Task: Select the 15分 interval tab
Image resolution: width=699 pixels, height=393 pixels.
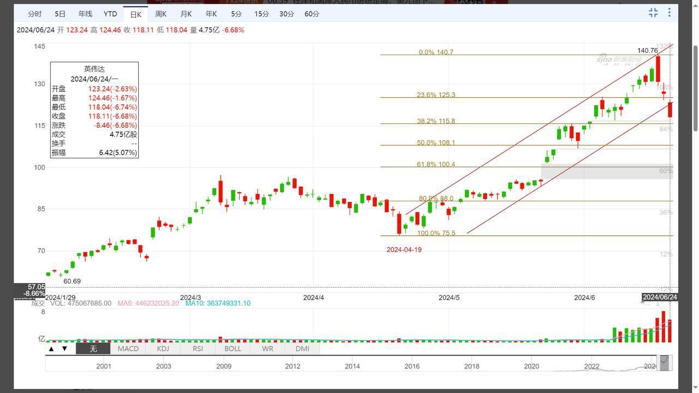Action: [262, 14]
